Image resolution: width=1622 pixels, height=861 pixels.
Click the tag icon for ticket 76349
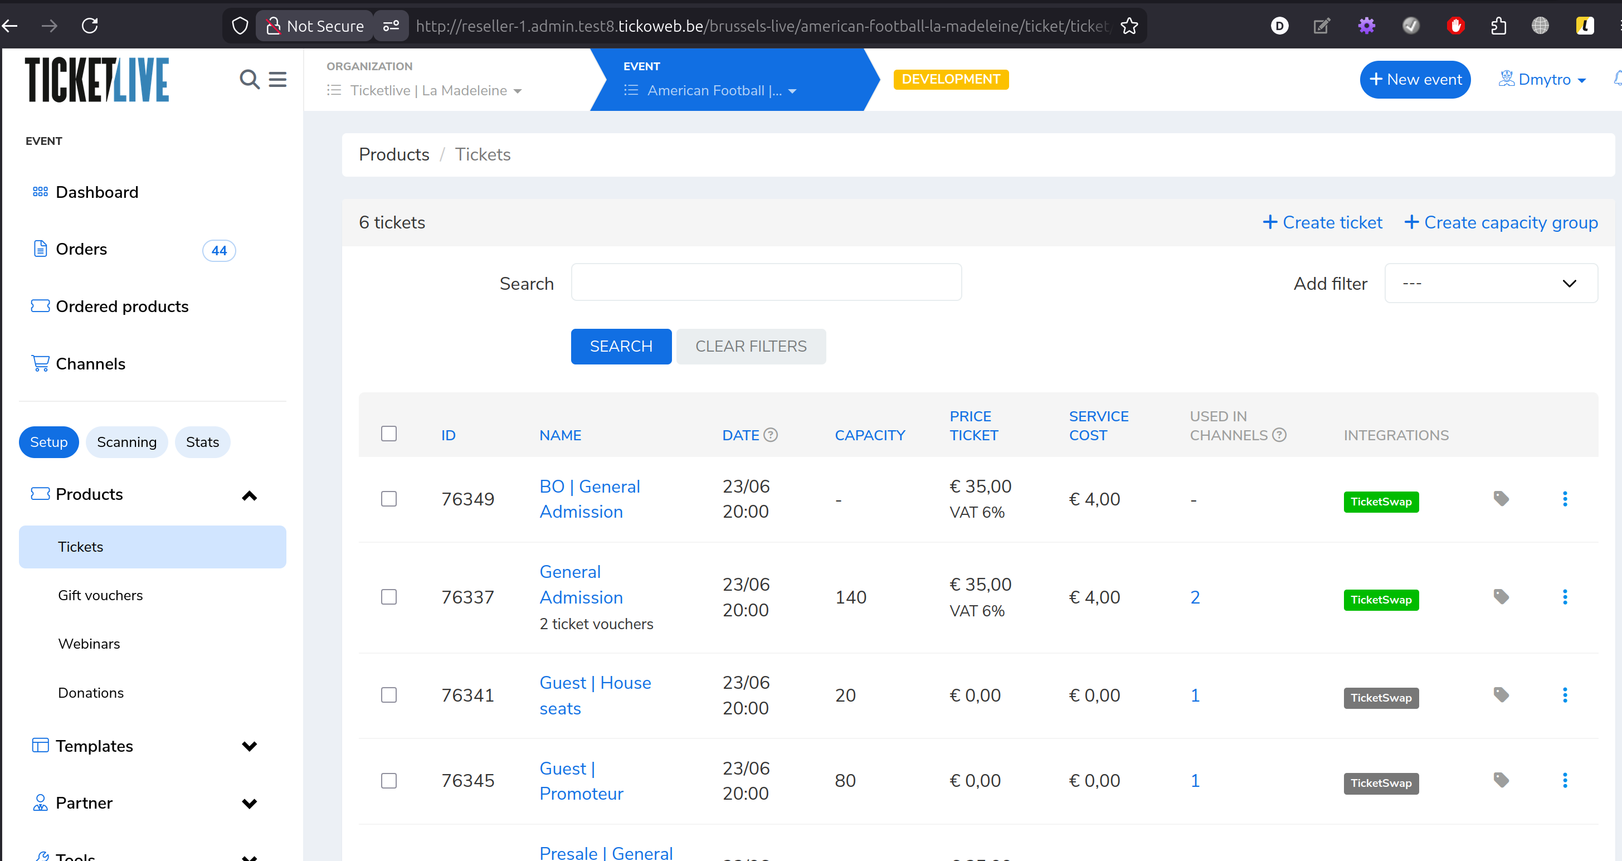1501,499
